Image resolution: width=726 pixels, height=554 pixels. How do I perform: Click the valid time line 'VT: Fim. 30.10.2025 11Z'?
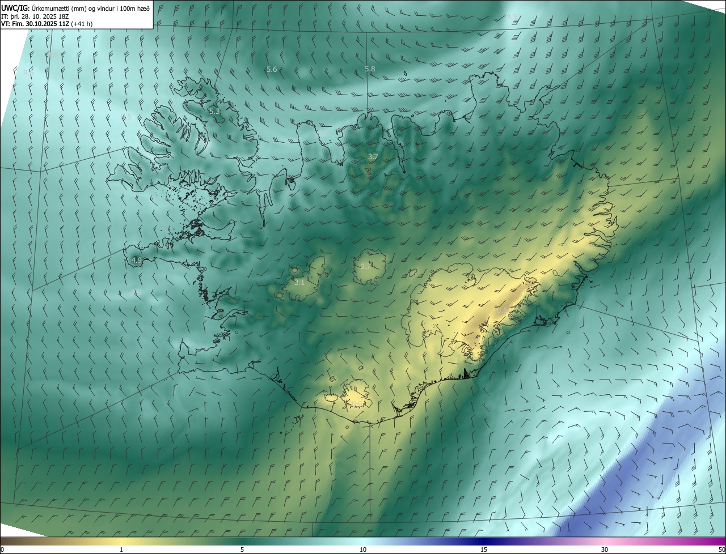[x=35, y=24]
